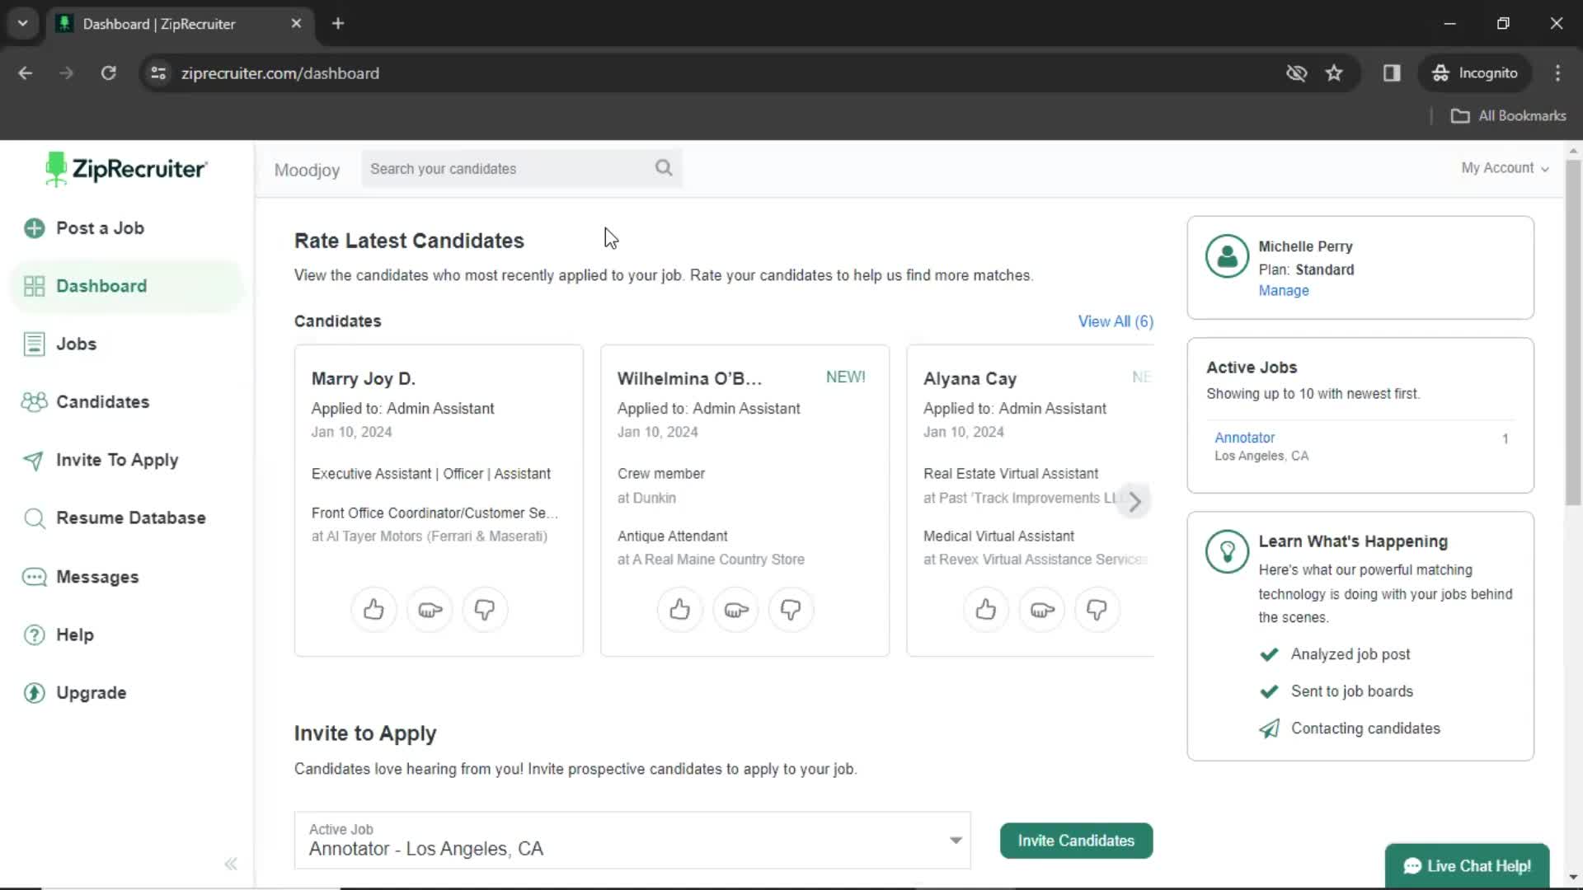Click the Annotator job listing in Active Jobs
This screenshot has height=890, width=1583.
[x=1245, y=436]
